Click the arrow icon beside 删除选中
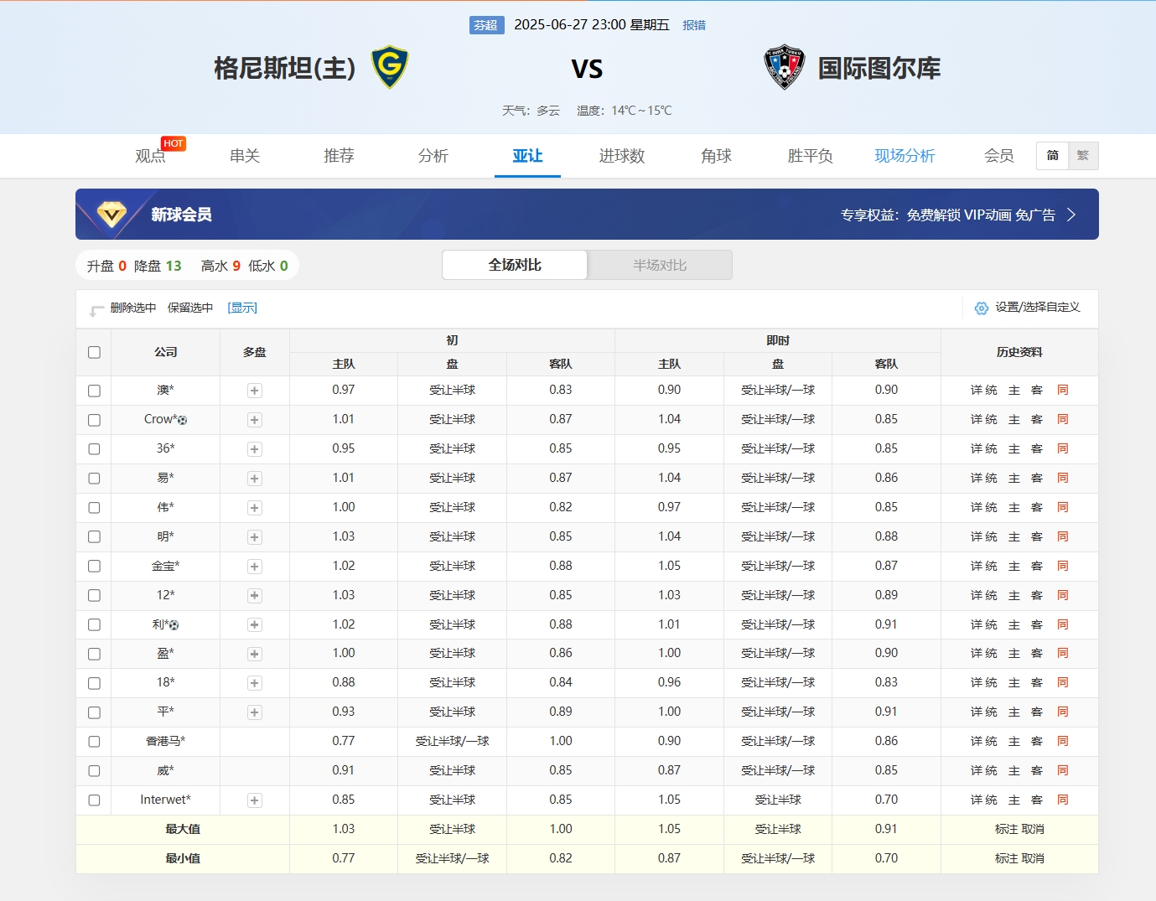Screen dimensions: 1156x901 tap(96, 311)
